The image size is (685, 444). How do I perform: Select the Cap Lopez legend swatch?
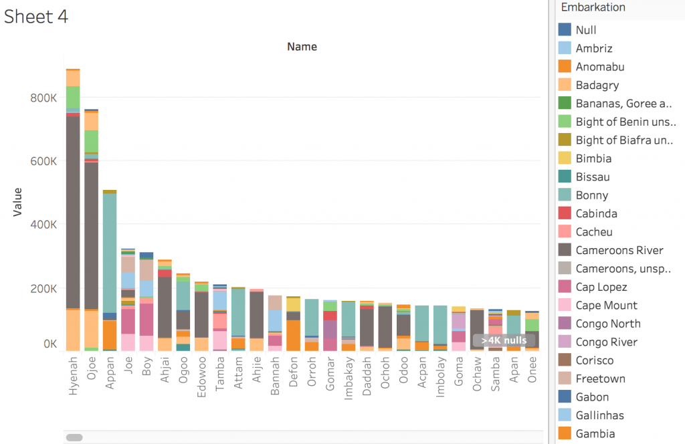point(565,287)
